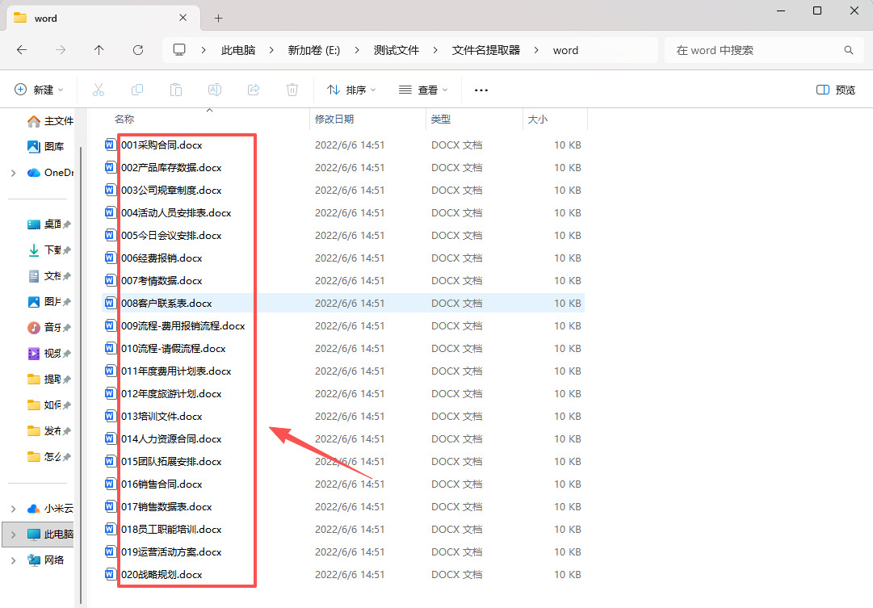The image size is (873, 608).
Task: Open pinned 桌面 desktop folder
Action: [x=49, y=224]
